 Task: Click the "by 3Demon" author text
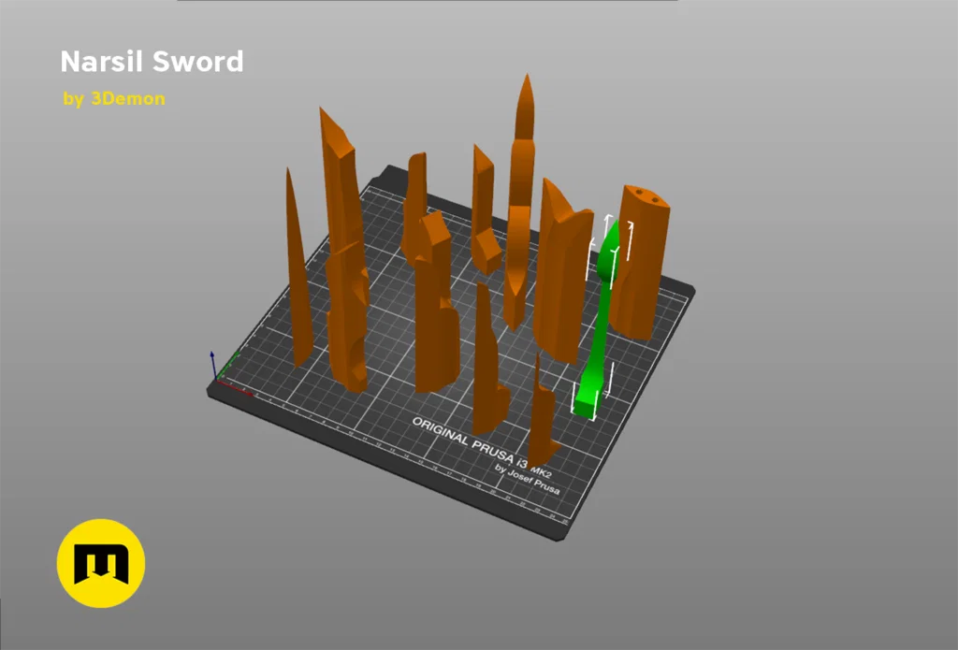(x=114, y=98)
